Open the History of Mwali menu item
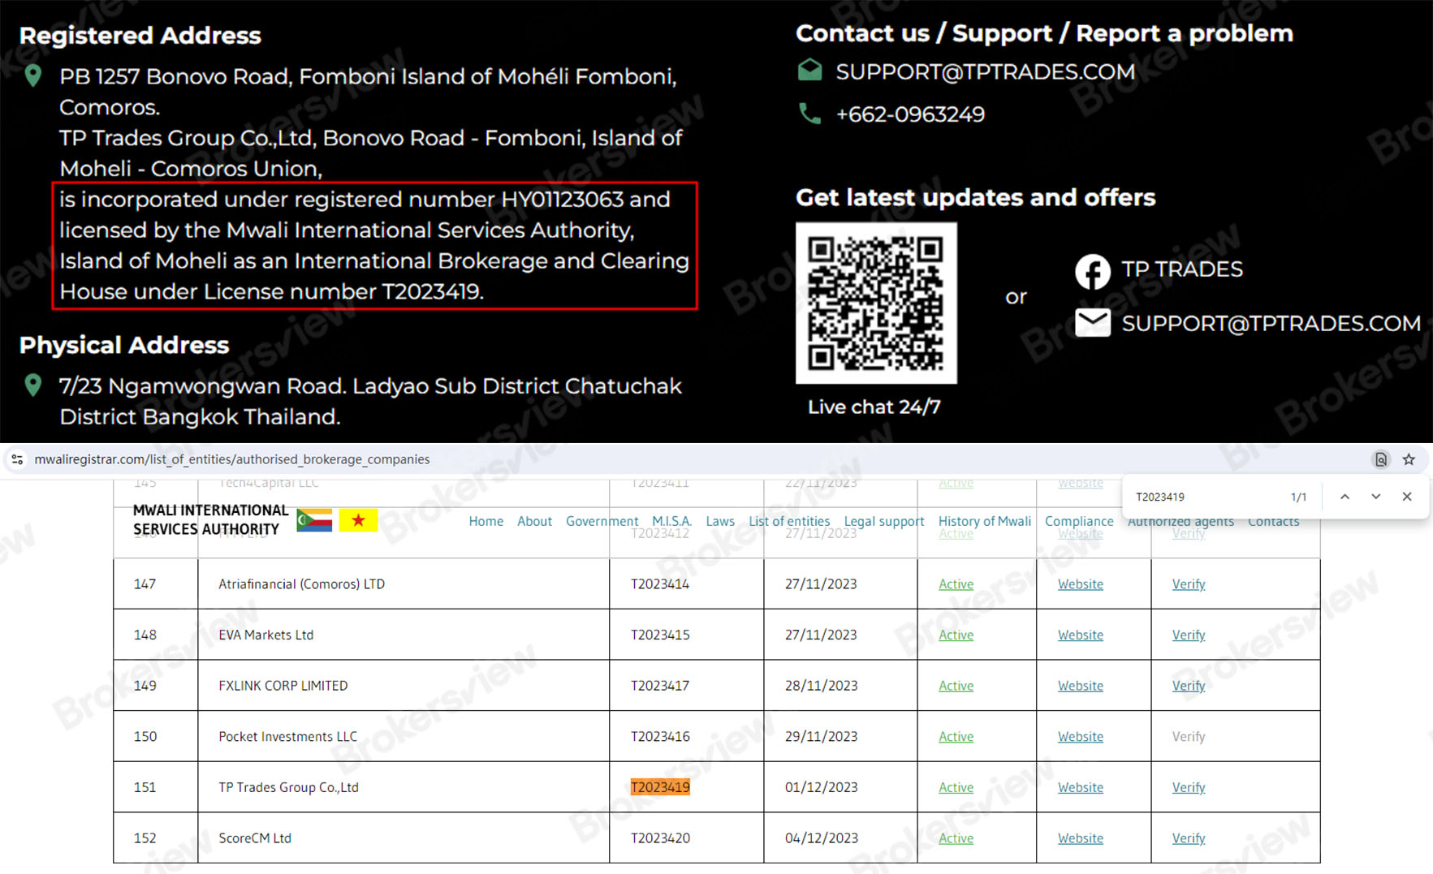Viewport: 1433px width, 874px height. pos(985,521)
